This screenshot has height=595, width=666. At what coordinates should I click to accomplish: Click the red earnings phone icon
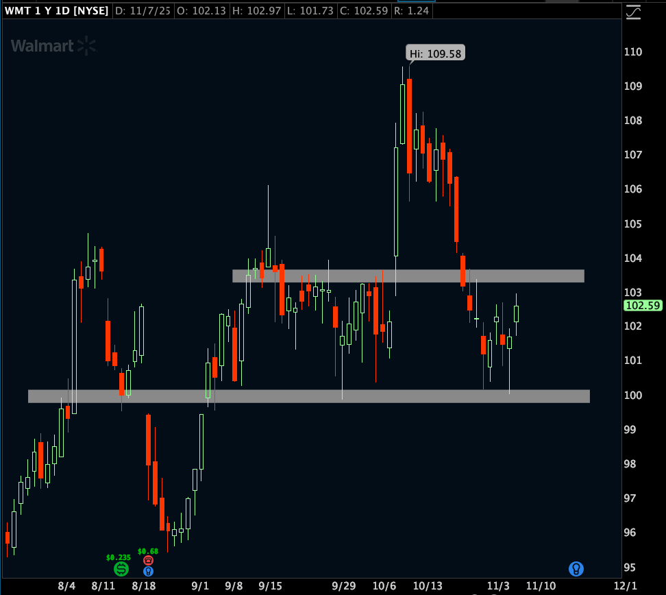point(148,560)
